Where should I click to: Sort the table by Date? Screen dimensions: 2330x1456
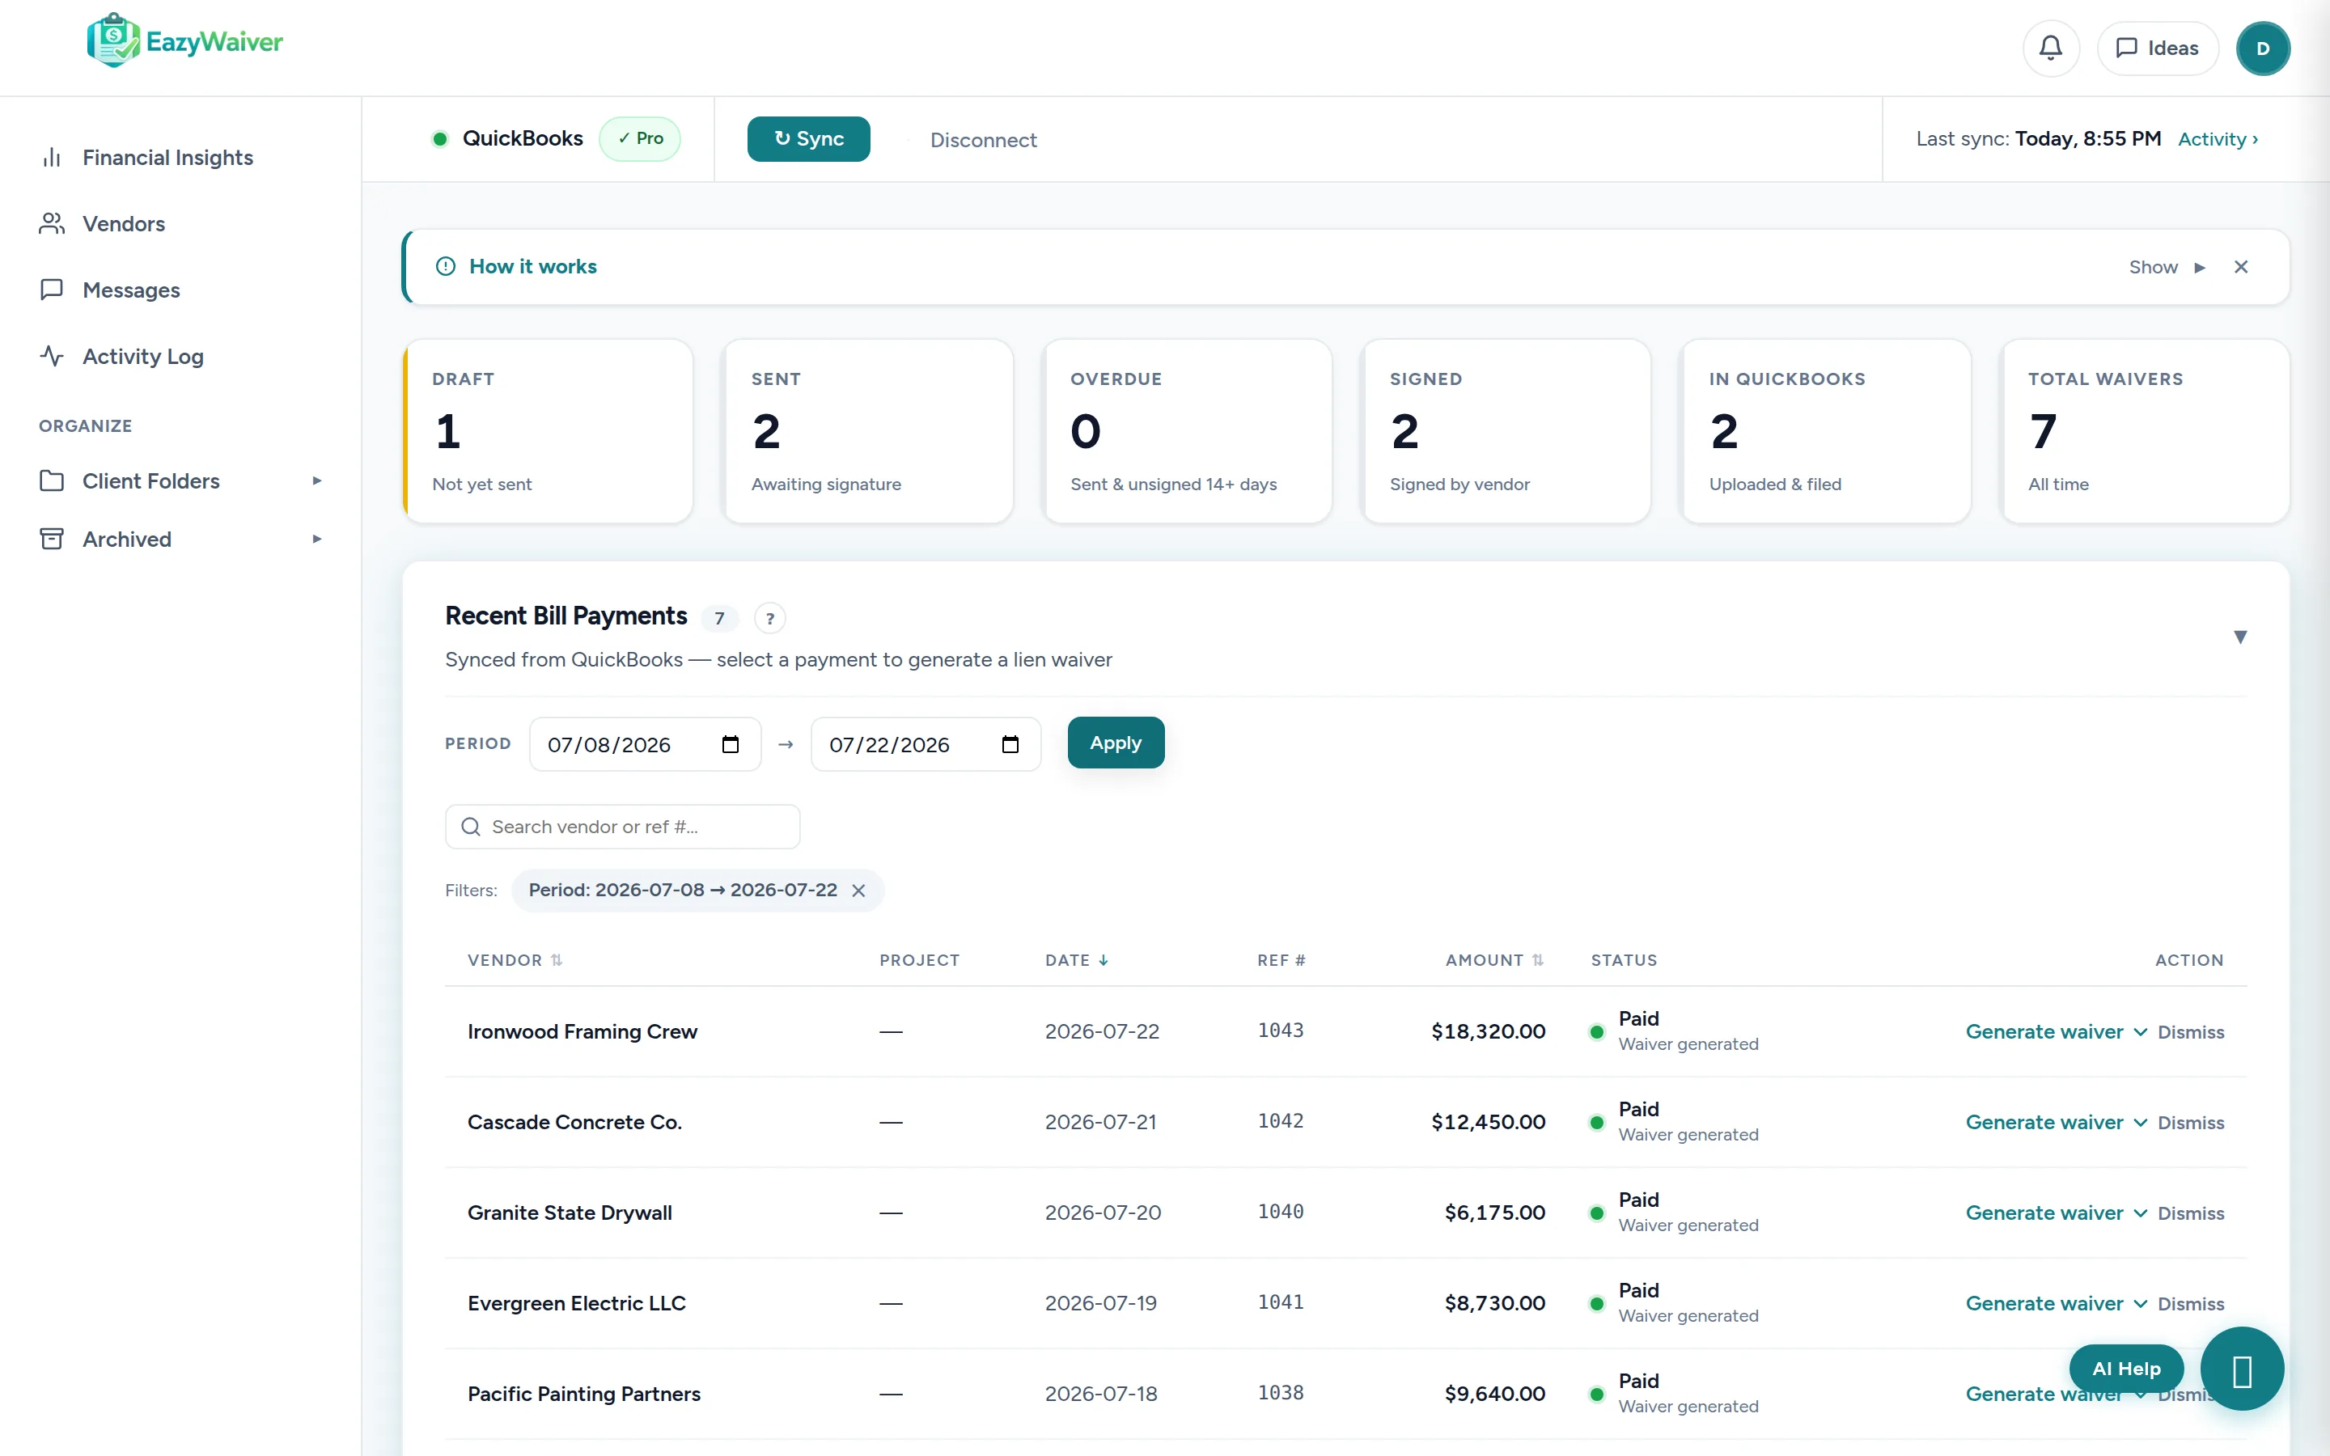click(1077, 960)
